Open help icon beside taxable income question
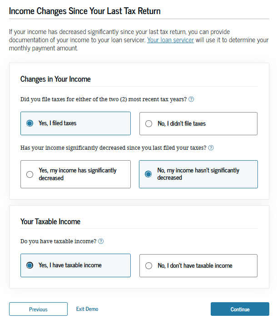The image size is (277, 324). (101, 241)
